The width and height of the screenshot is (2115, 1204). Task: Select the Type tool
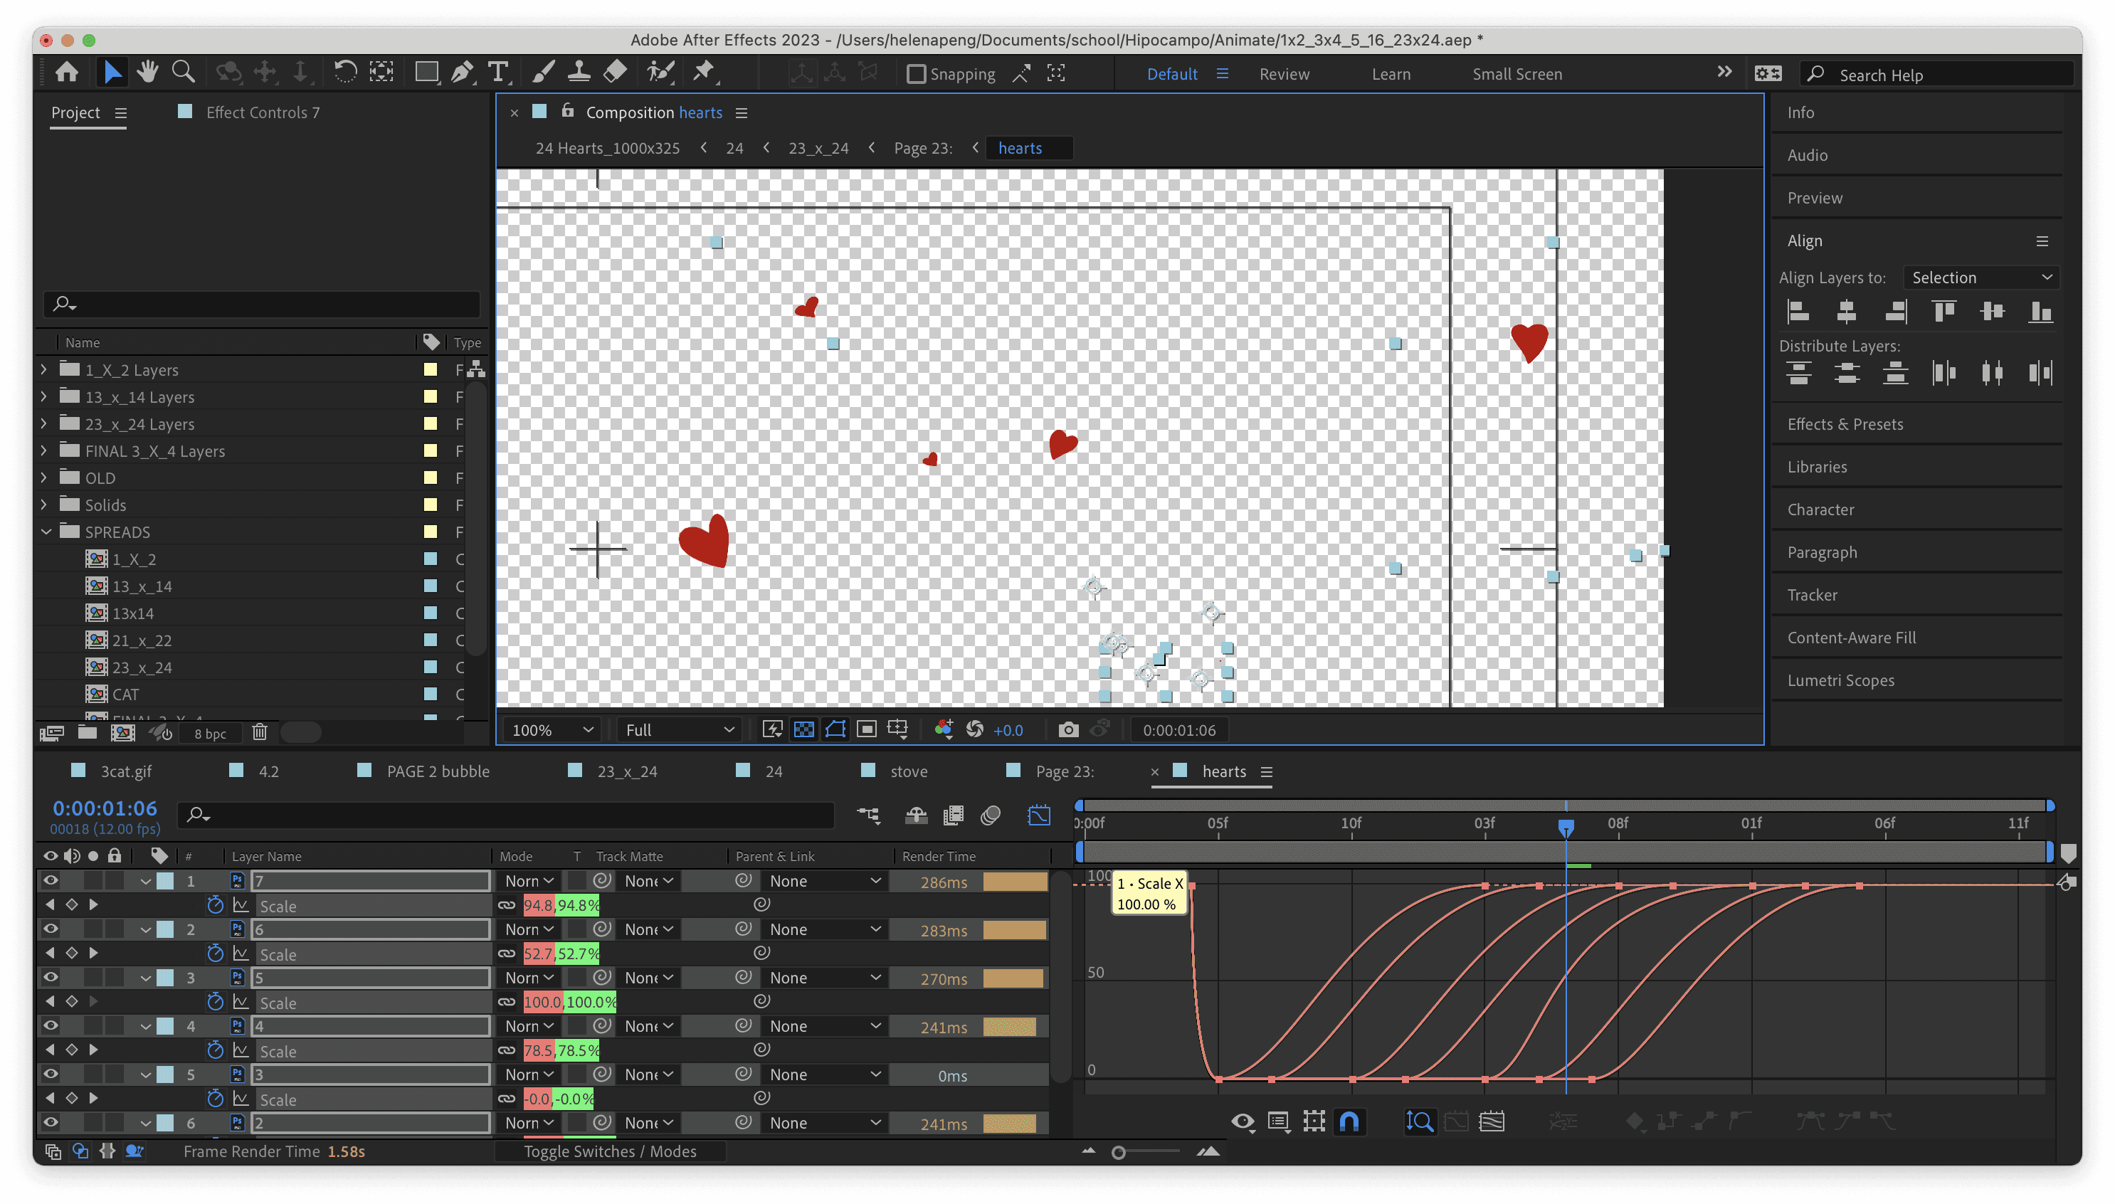[x=499, y=73]
